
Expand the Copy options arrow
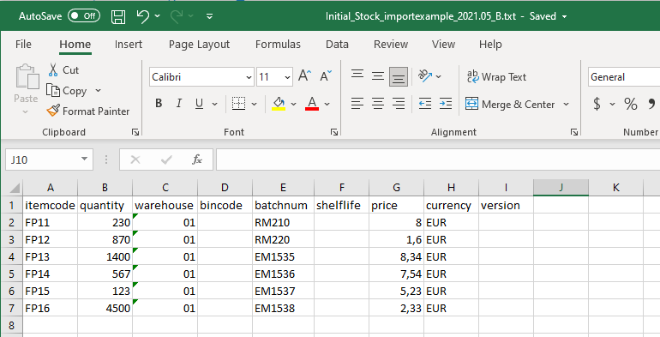coord(98,91)
